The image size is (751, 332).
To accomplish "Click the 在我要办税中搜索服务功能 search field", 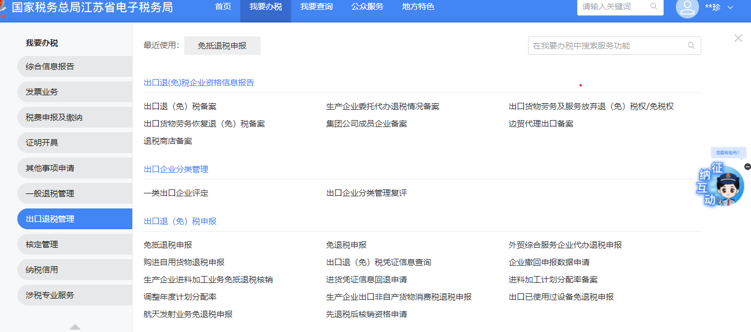I will [607, 46].
